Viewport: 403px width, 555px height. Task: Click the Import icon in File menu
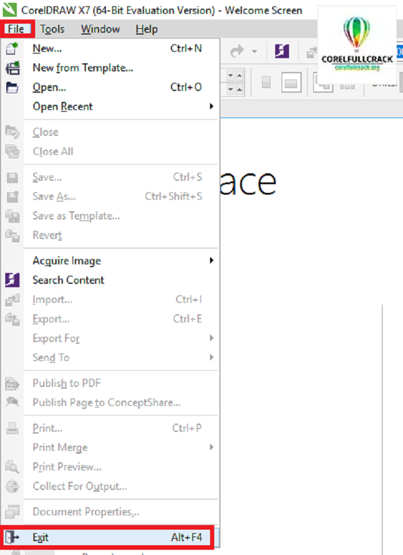pos(12,299)
